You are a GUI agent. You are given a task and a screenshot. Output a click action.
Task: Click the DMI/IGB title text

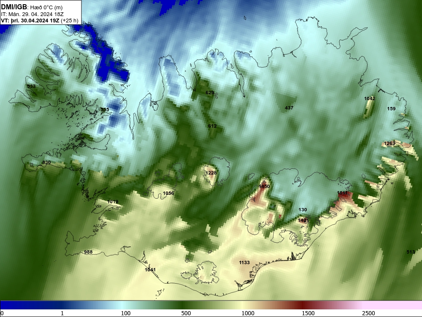[14, 7]
